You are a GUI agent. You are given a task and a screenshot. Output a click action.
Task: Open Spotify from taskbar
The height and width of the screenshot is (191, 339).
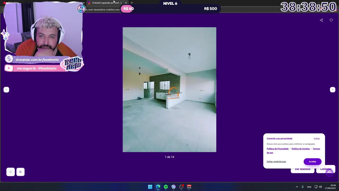(x=166, y=187)
